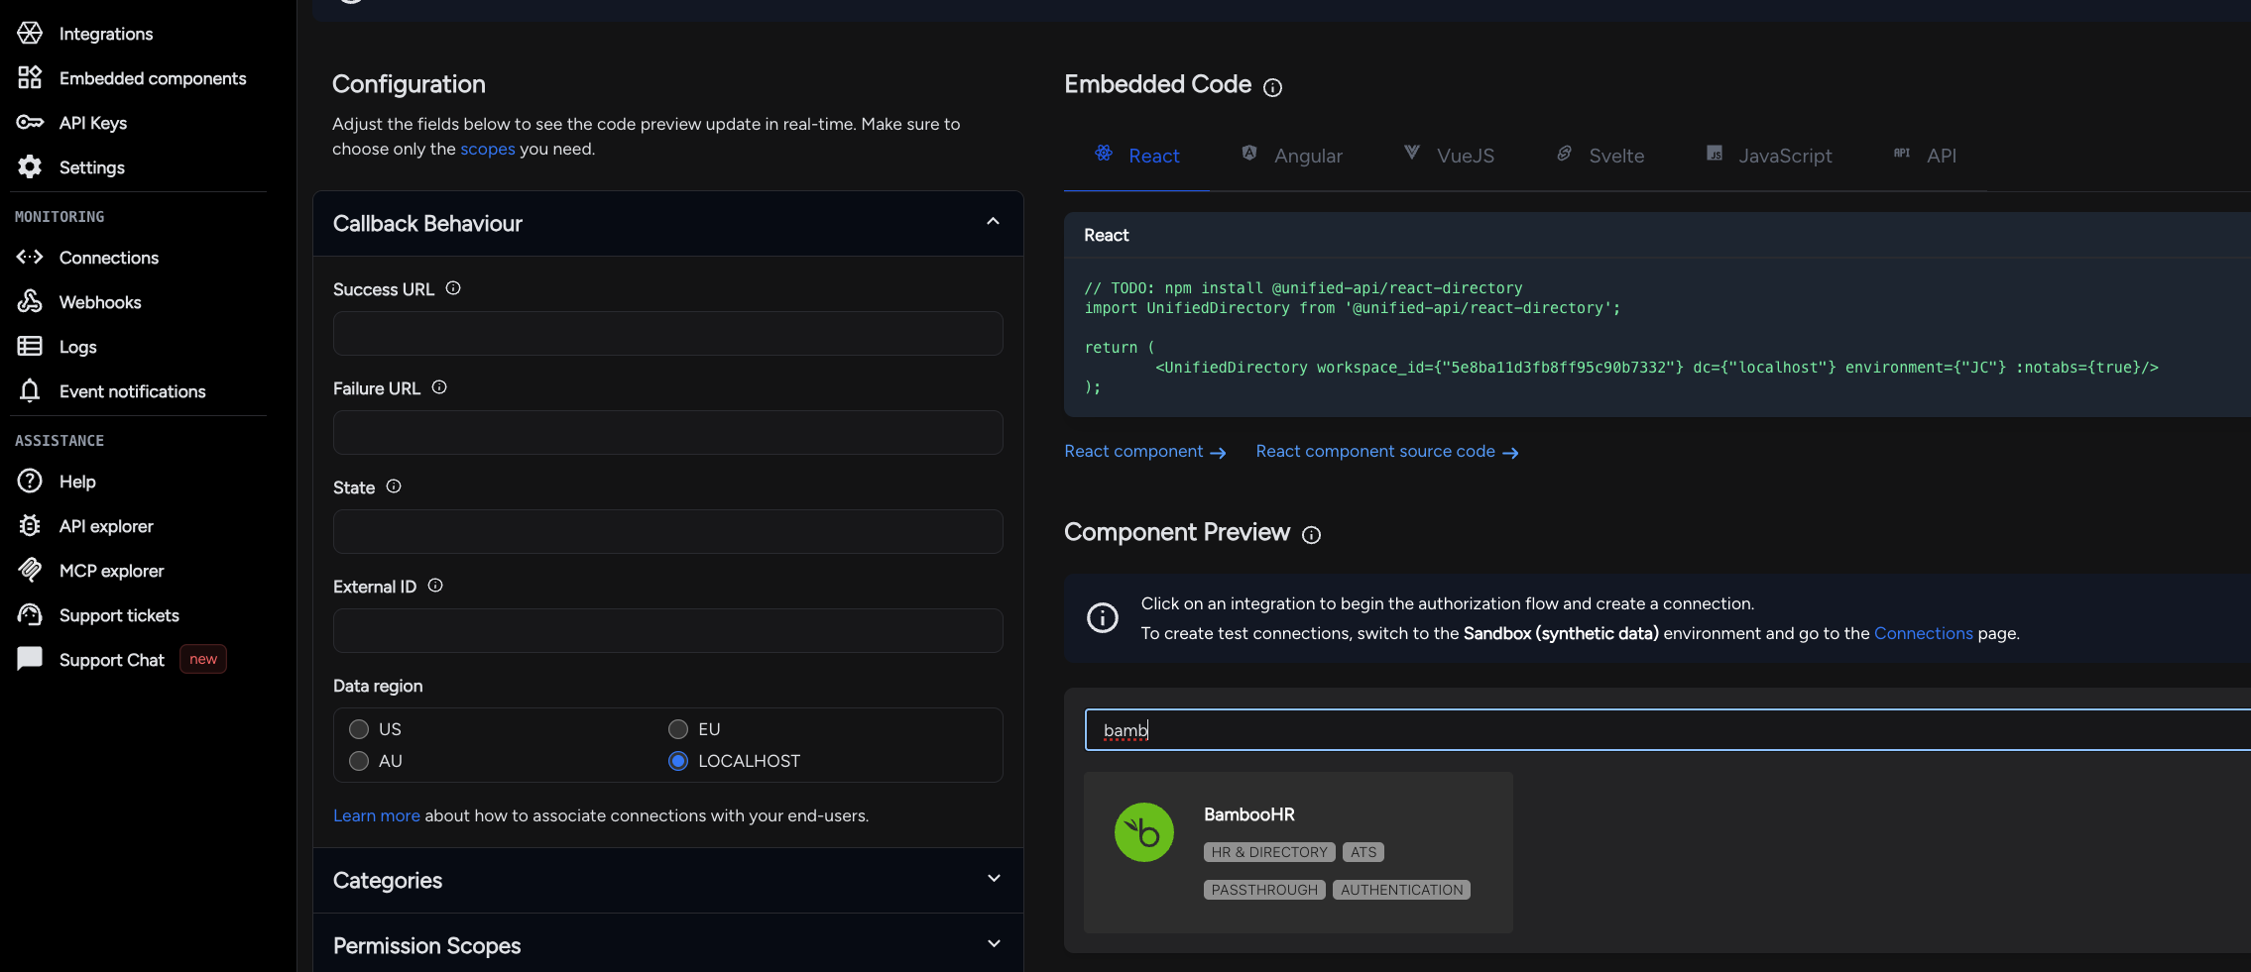
Task: Click the Event notifications bell icon
Action: [x=30, y=390]
